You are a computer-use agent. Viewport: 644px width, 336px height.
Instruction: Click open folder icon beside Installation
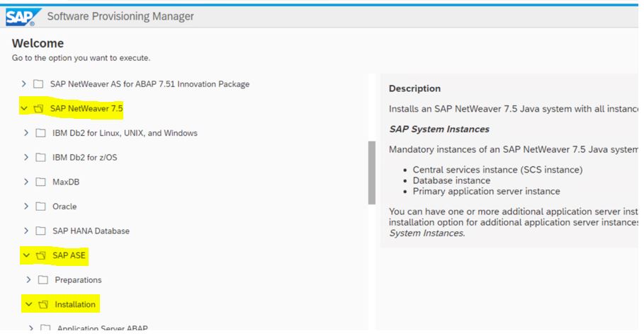tap(43, 304)
